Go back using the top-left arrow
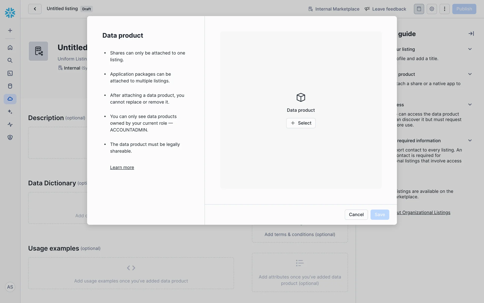 [x=35, y=9]
